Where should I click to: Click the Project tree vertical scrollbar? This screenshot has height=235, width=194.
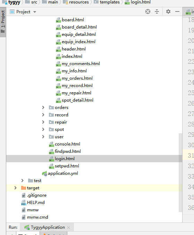point(180,172)
